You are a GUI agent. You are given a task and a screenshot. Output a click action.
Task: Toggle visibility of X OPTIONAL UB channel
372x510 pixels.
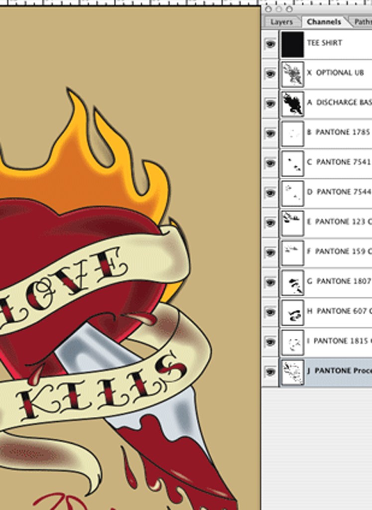tap(270, 74)
